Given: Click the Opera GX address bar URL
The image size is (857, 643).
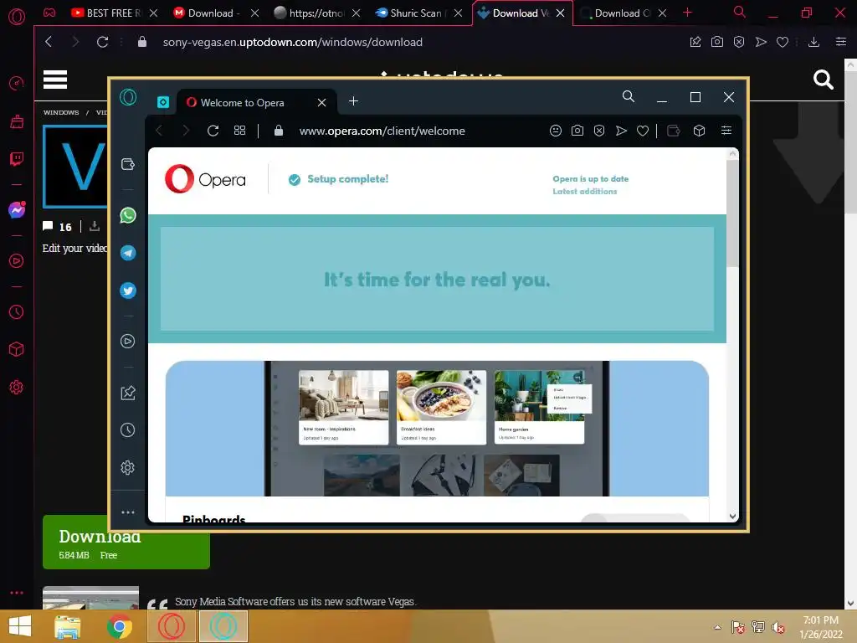Looking at the screenshot, I should point(292,42).
